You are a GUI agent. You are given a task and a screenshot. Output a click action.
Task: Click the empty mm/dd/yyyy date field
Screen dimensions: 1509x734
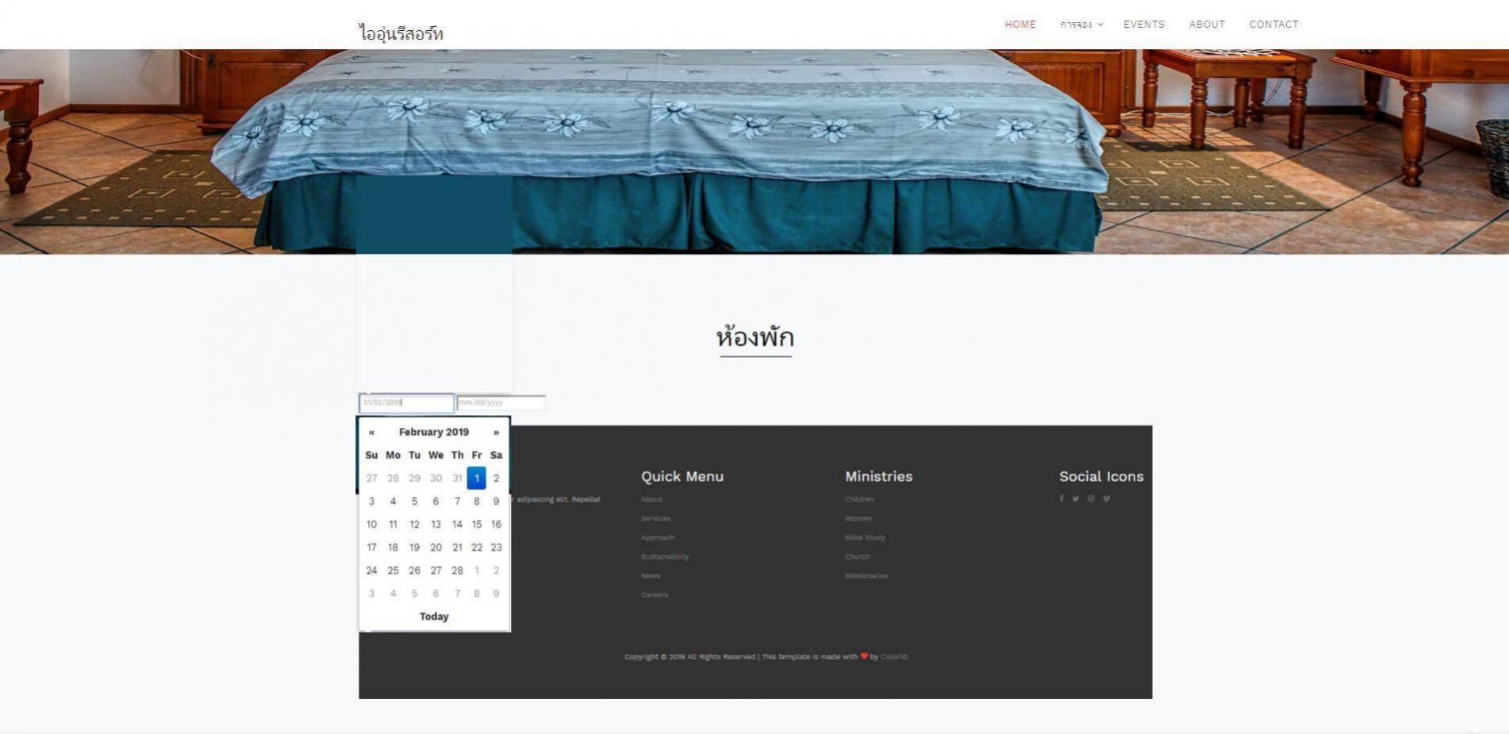(501, 403)
